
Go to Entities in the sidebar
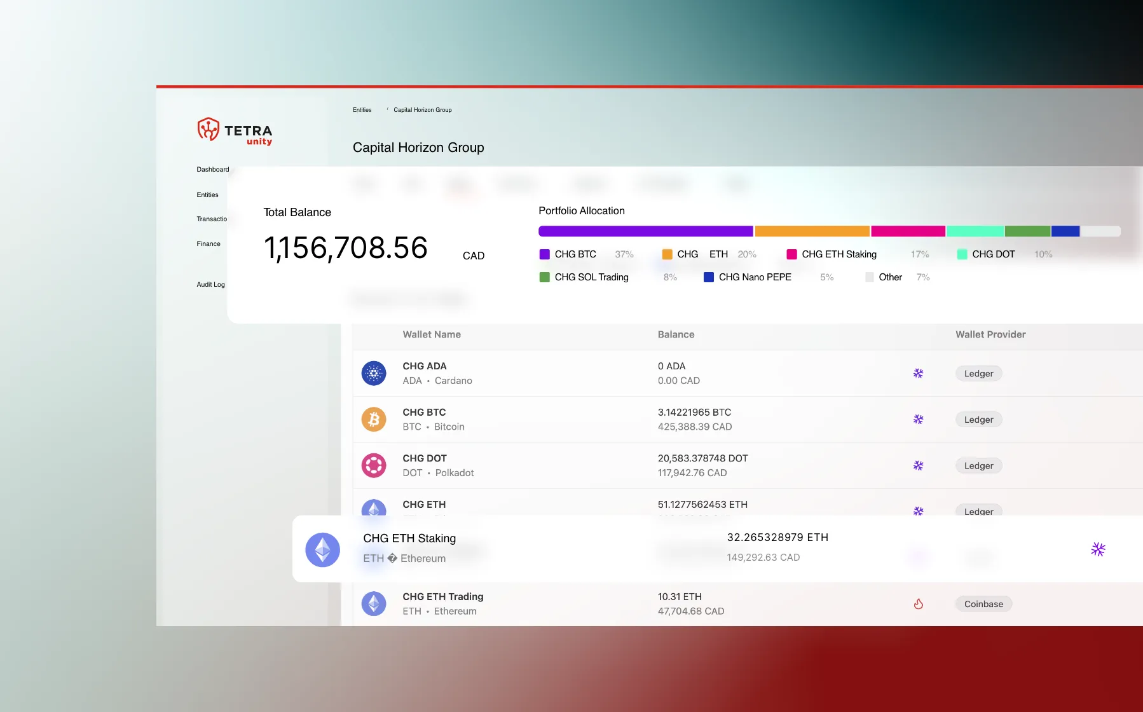(207, 195)
